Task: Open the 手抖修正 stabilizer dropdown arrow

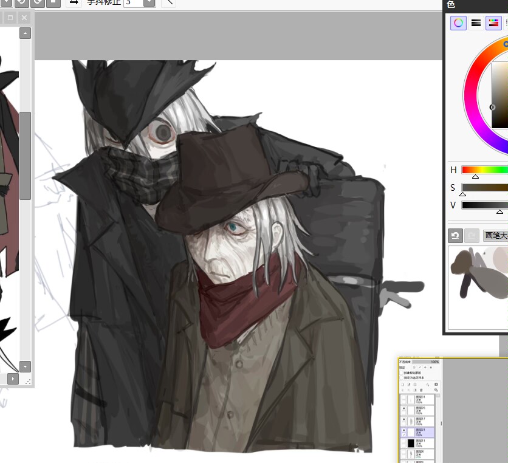Action: [x=149, y=3]
